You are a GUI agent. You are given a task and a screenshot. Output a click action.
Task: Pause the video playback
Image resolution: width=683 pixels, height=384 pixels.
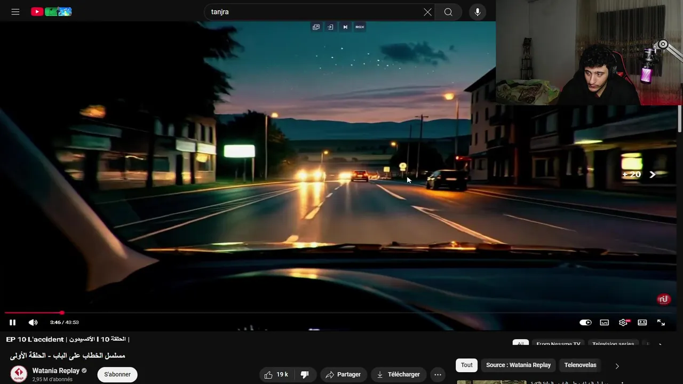pos(12,322)
